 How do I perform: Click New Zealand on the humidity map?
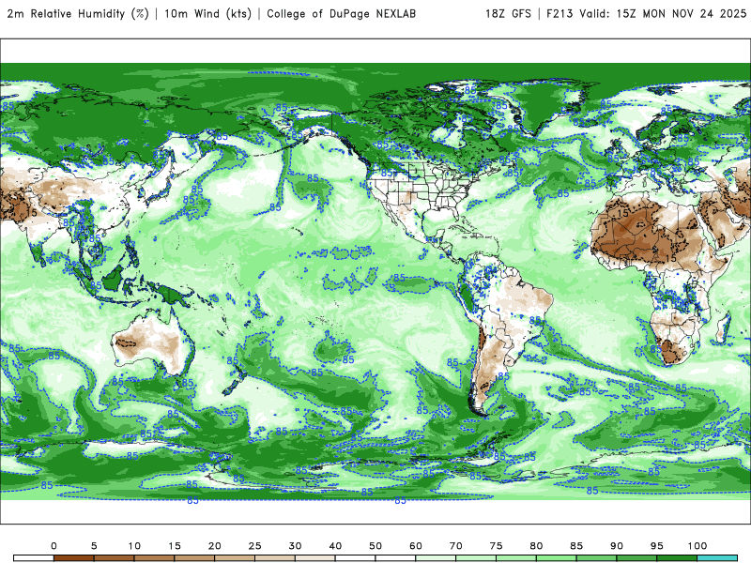(235, 381)
